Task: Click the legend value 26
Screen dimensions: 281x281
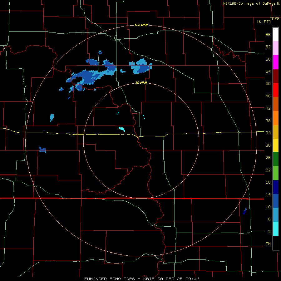Action: click(x=268, y=158)
